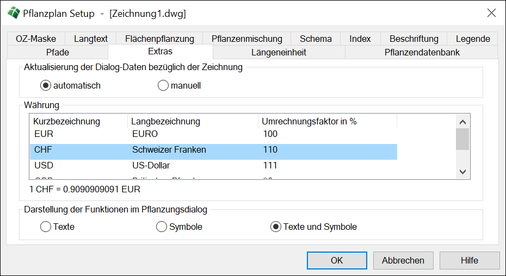Open the OZ-Maske tab
The image size is (506, 276).
(36, 39)
